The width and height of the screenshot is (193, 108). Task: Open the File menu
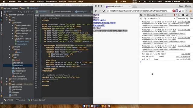20,1
